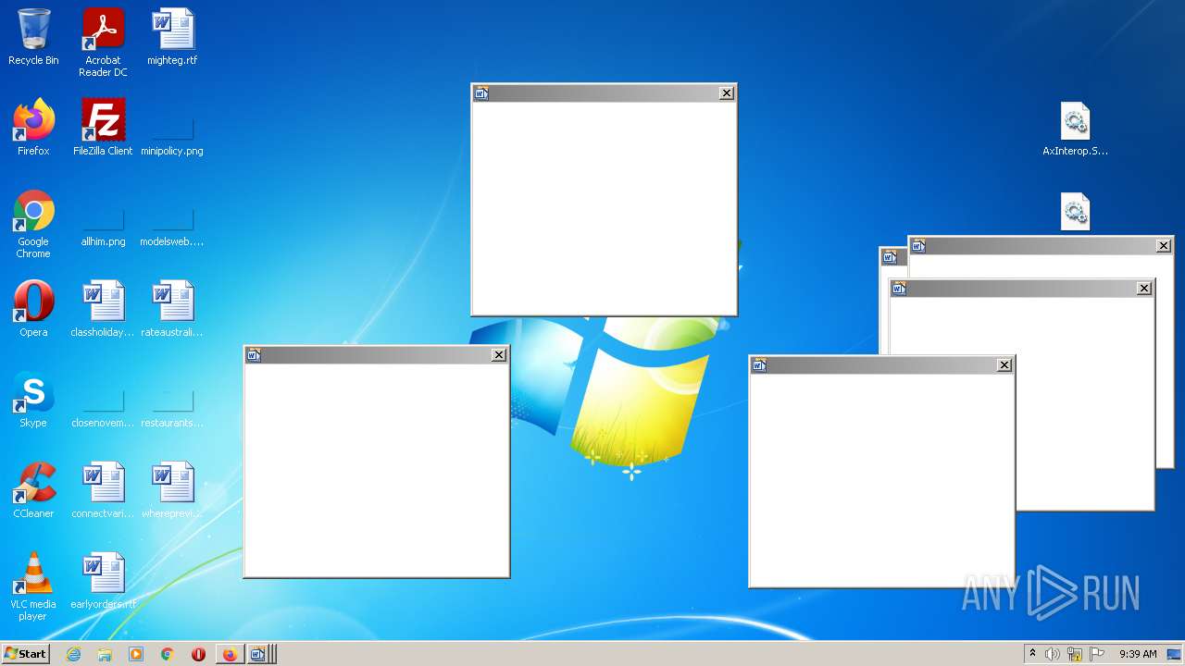The image size is (1185, 666).
Task: Open the FileZilla Client shortcut
Action: point(103,128)
